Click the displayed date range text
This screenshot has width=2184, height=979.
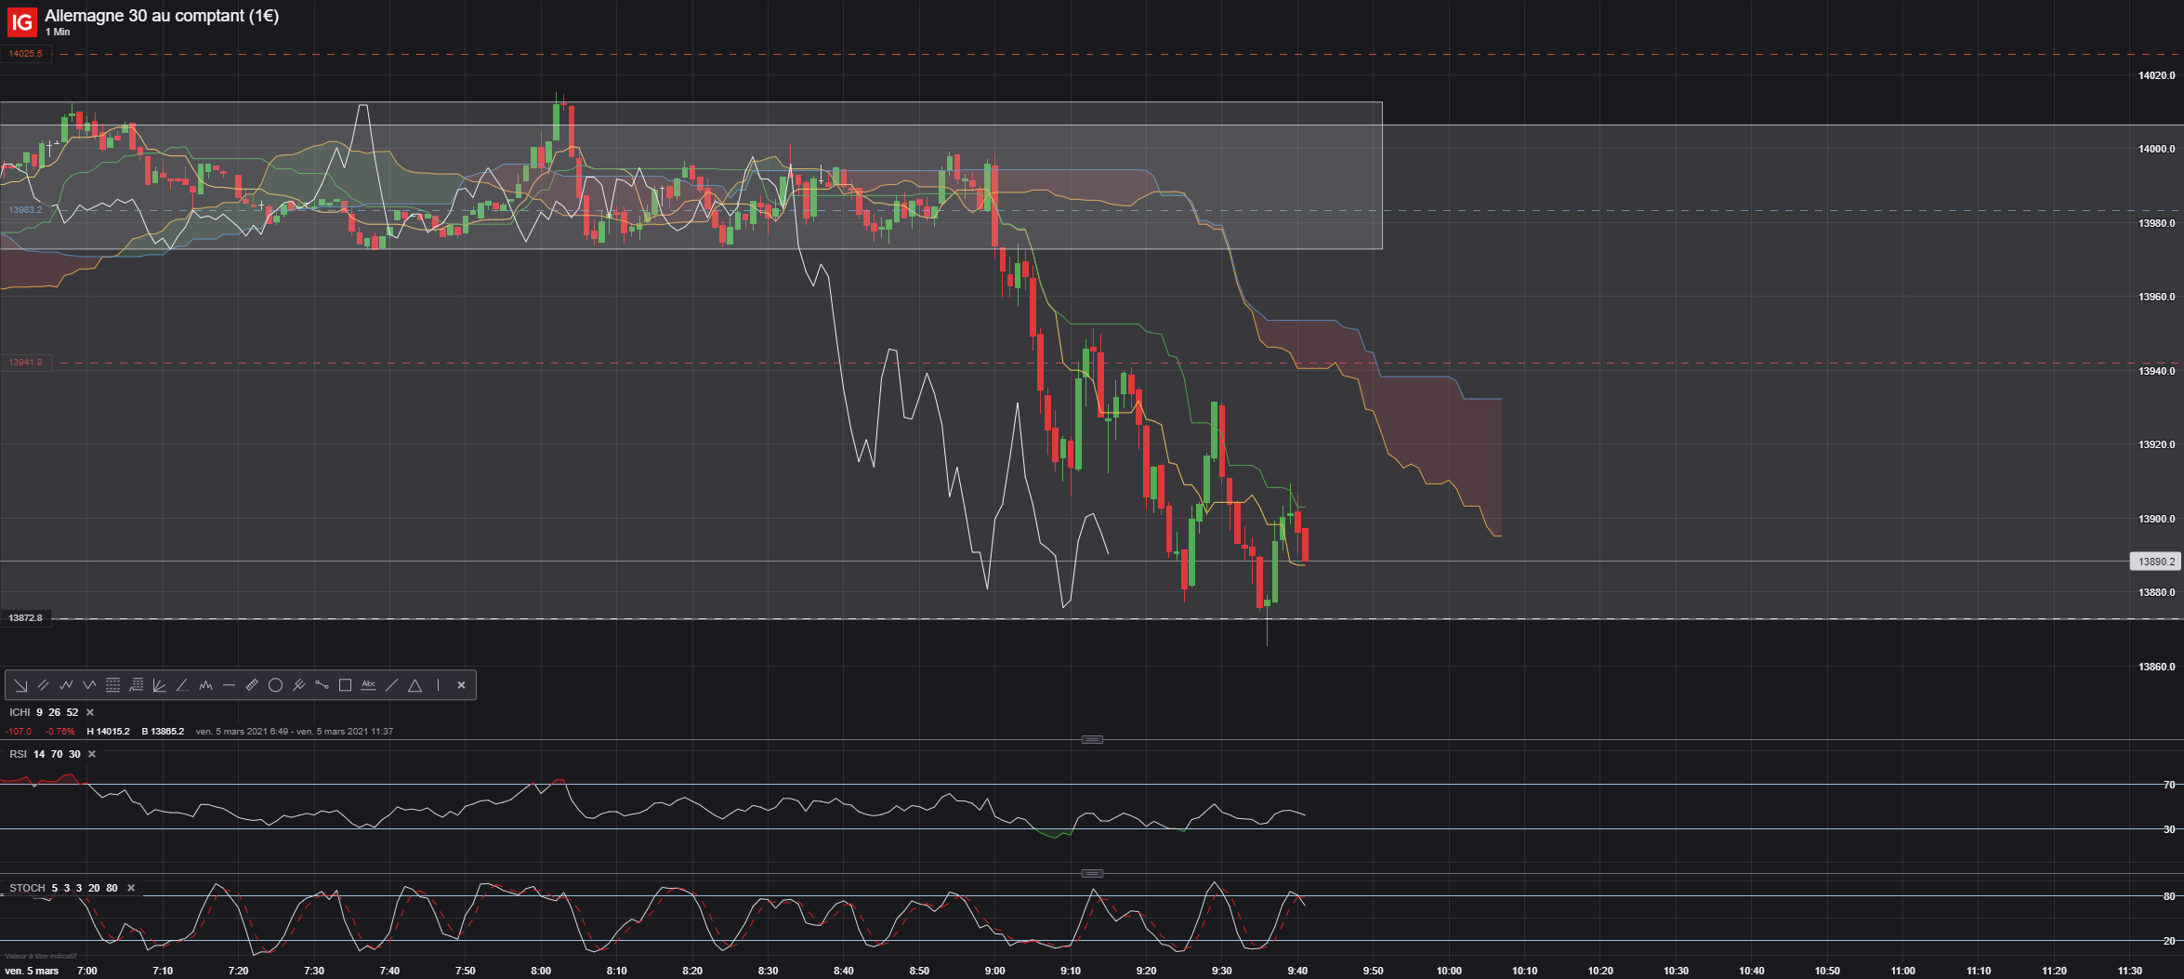tap(295, 732)
